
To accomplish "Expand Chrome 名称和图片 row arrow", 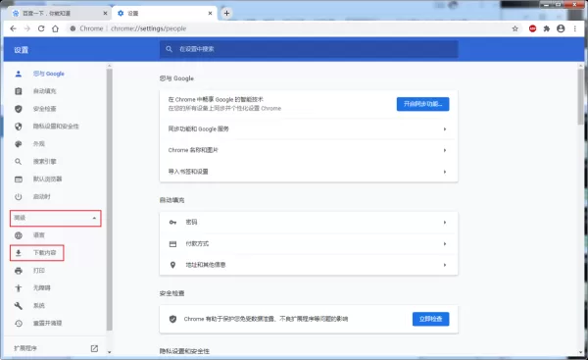I will click(x=445, y=150).
